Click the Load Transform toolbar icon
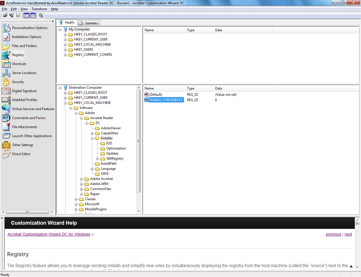The width and height of the screenshot is (361, 277). (x=12, y=15)
